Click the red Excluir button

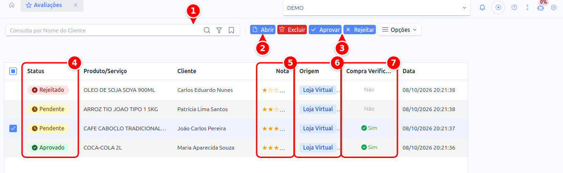292,30
